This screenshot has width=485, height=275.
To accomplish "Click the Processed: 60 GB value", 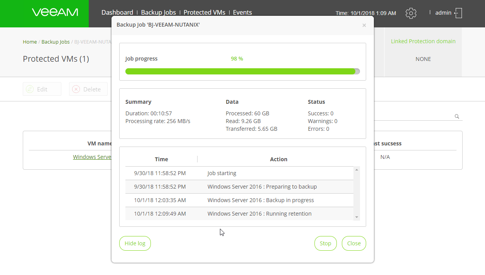I will click(x=247, y=113).
